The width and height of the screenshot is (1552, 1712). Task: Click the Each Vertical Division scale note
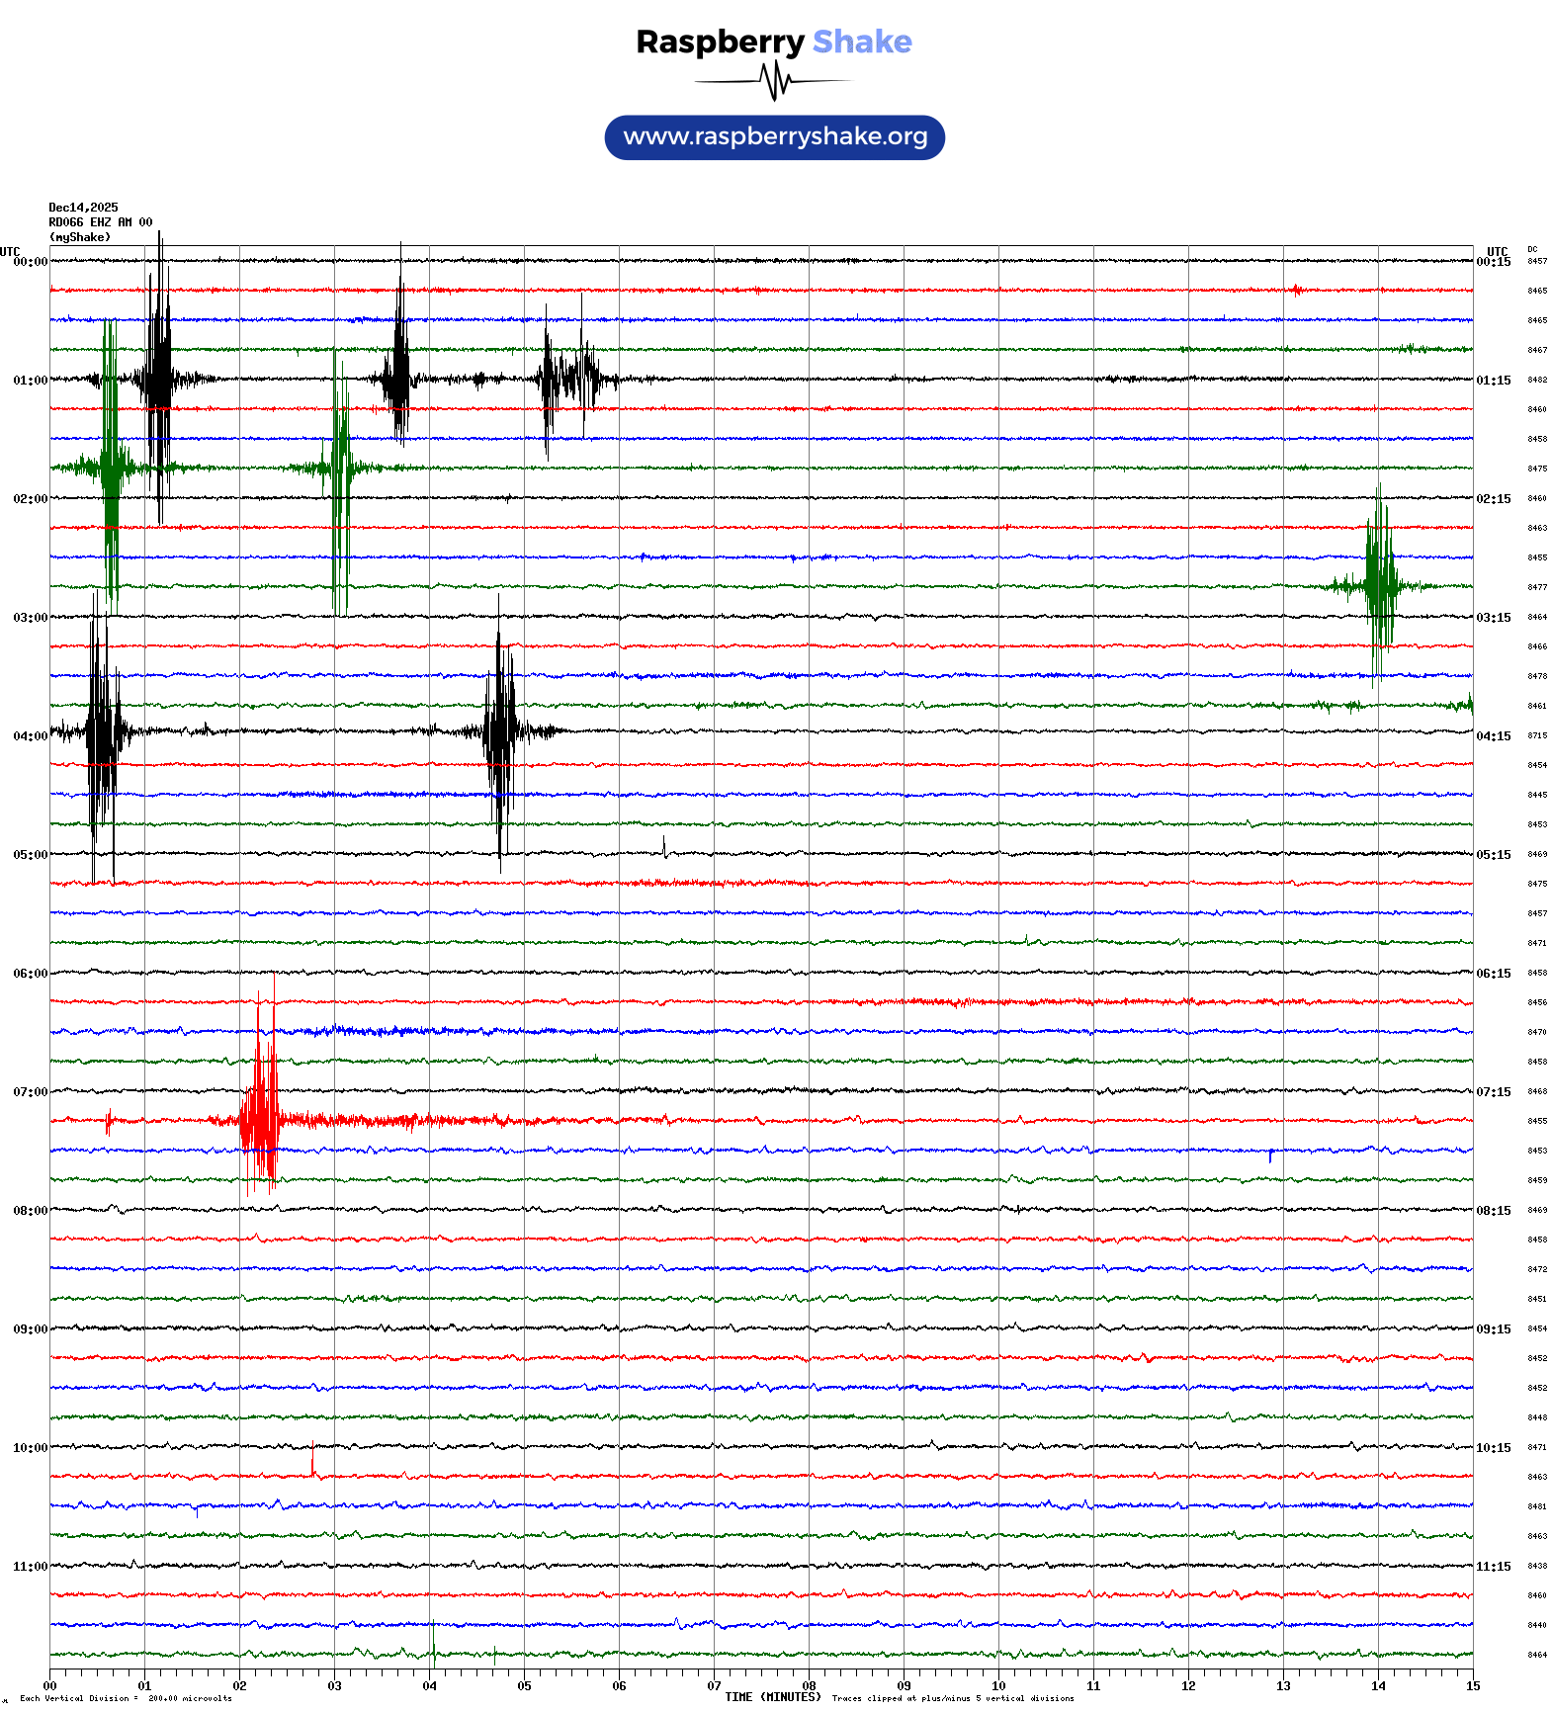[126, 1699]
